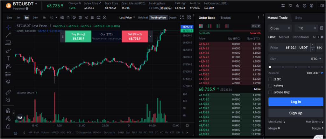
Task: Open the emoji icons tool
Action: click(x=8, y=82)
